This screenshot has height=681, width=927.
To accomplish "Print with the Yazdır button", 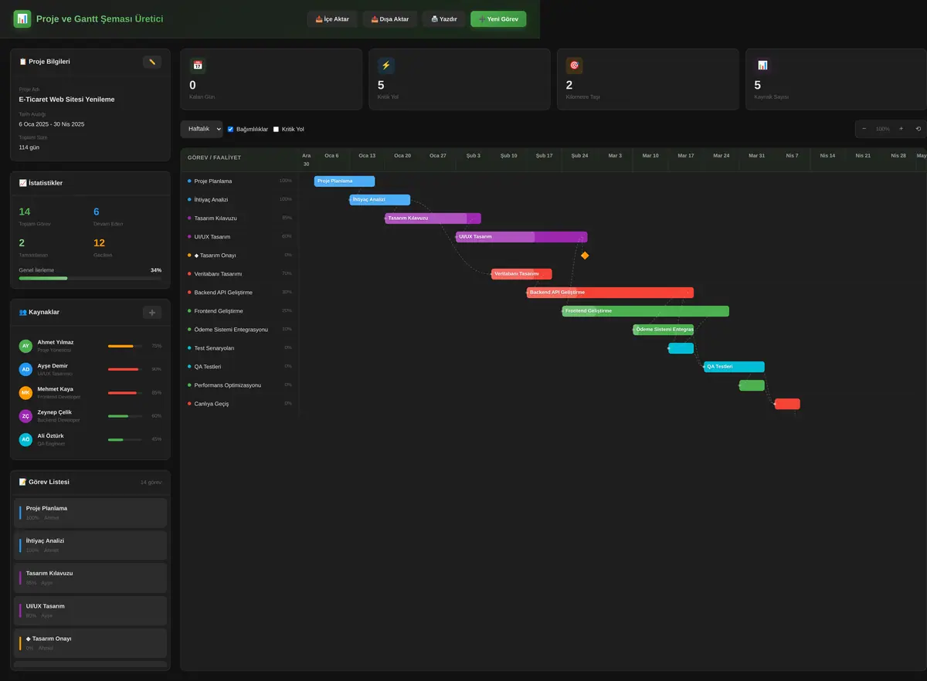I will [x=443, y=19].
